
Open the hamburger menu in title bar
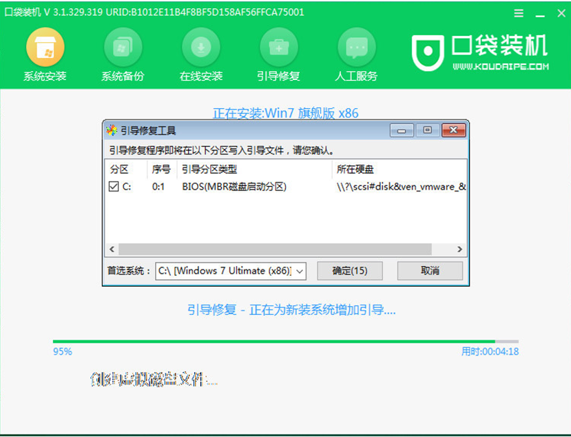519,13
